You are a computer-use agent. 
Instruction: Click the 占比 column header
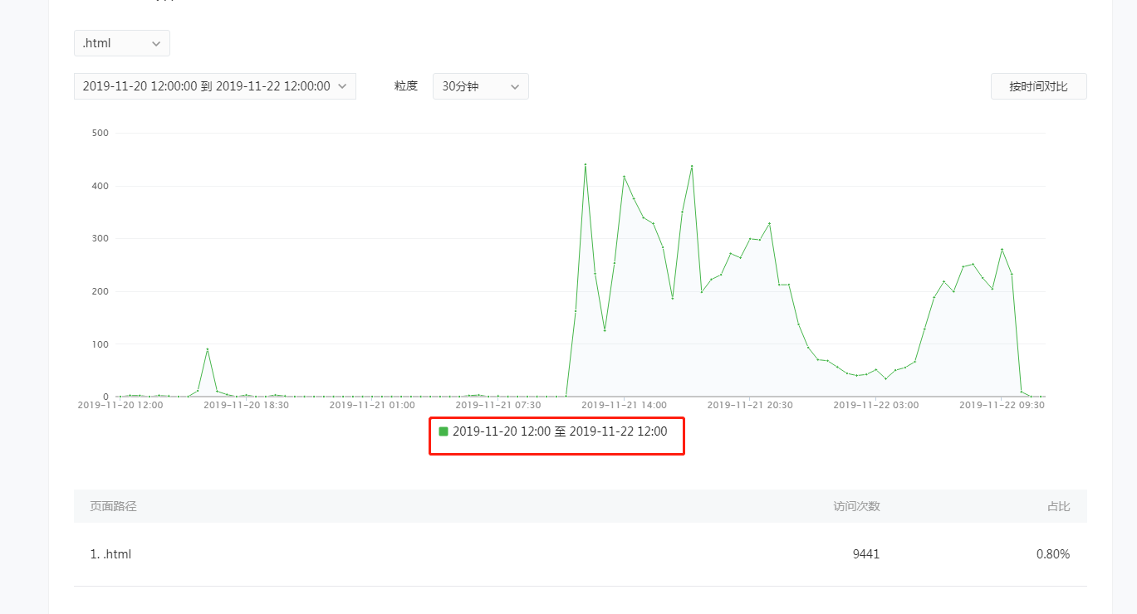(x=1058, y=506)
